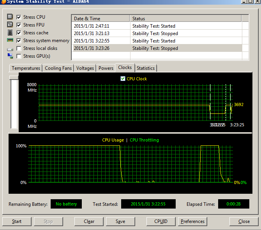Click the 3:23:25 timestamp on clock graph
Screen dimensions: 261x230
[237, 125]
